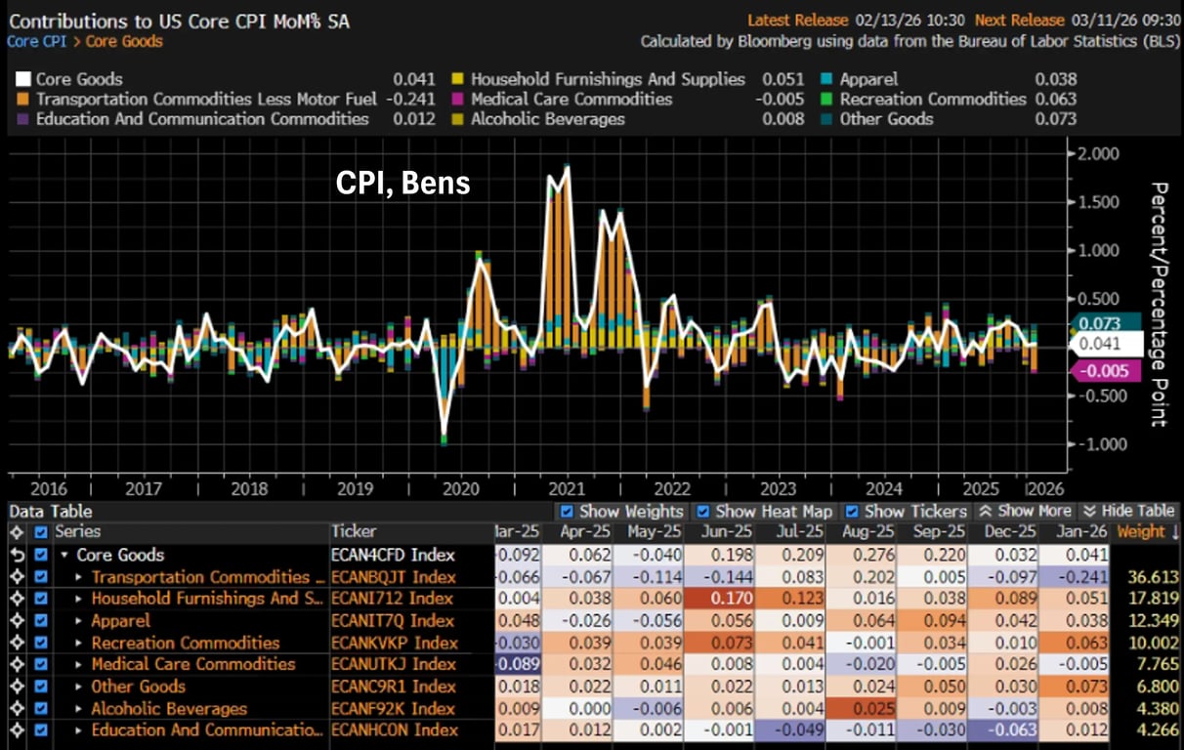Click the Core Goods breadcrumb link

click(x=124, y=41)
